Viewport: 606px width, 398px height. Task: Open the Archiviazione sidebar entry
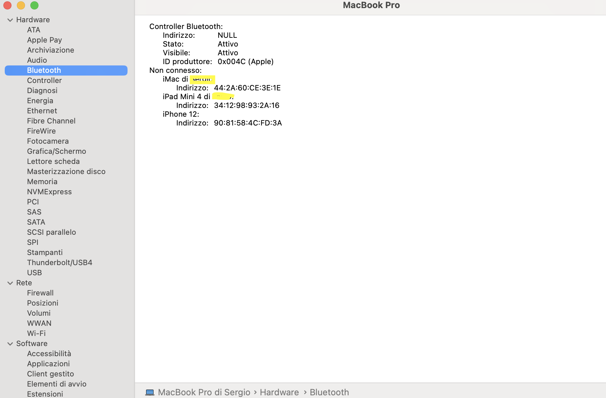[51, 50]
